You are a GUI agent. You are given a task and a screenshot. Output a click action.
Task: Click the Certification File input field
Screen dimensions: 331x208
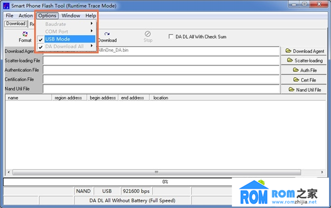pos(161,80)
